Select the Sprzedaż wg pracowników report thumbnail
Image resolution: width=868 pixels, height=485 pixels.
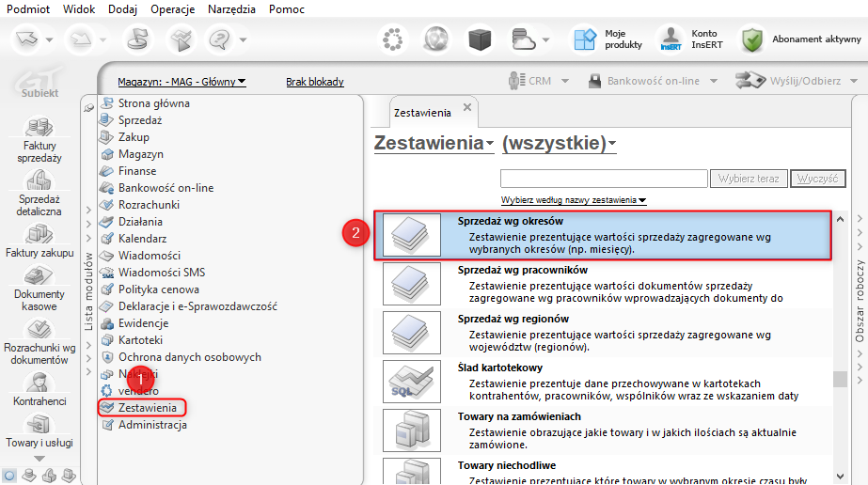[411, 284]
